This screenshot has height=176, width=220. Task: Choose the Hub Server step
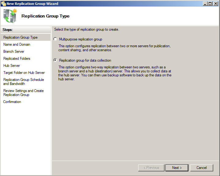click(12, 66)
